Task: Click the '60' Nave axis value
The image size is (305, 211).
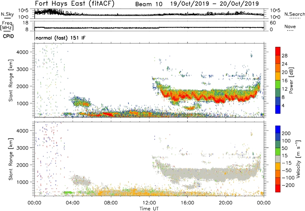Action: 273,23
